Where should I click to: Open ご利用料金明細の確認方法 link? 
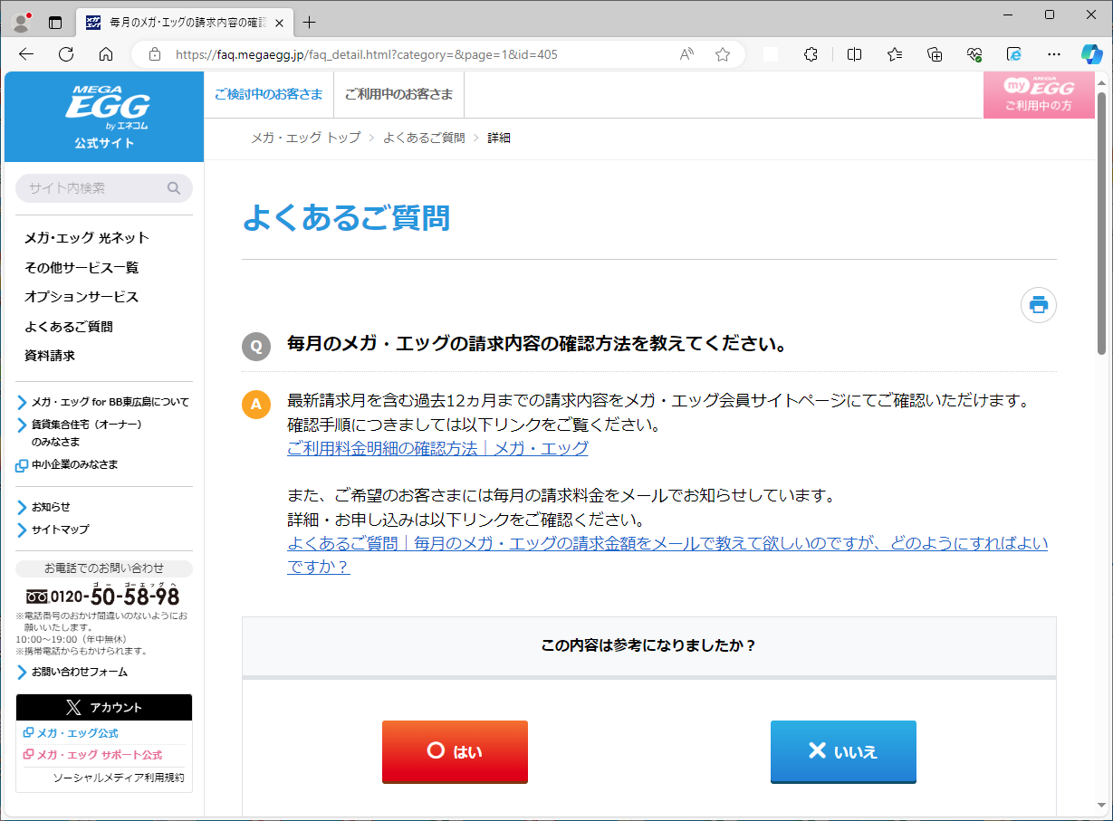point(437,448)
